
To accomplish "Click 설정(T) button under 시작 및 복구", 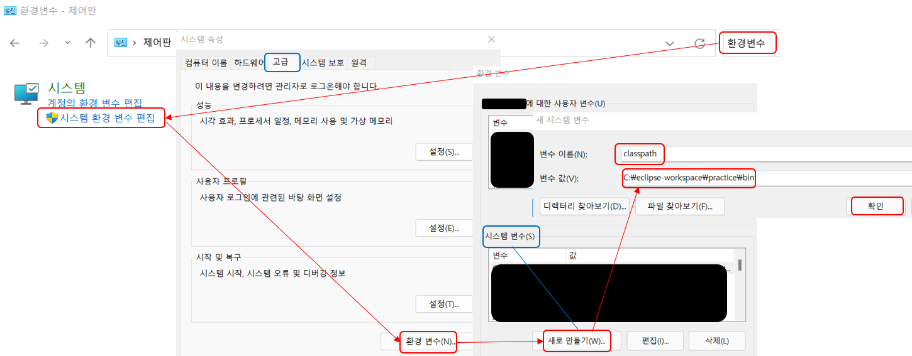I will [444, 304].
